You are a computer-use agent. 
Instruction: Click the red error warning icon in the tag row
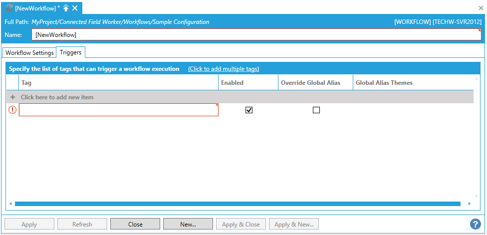pyautogui.click(x=12, y=110)
